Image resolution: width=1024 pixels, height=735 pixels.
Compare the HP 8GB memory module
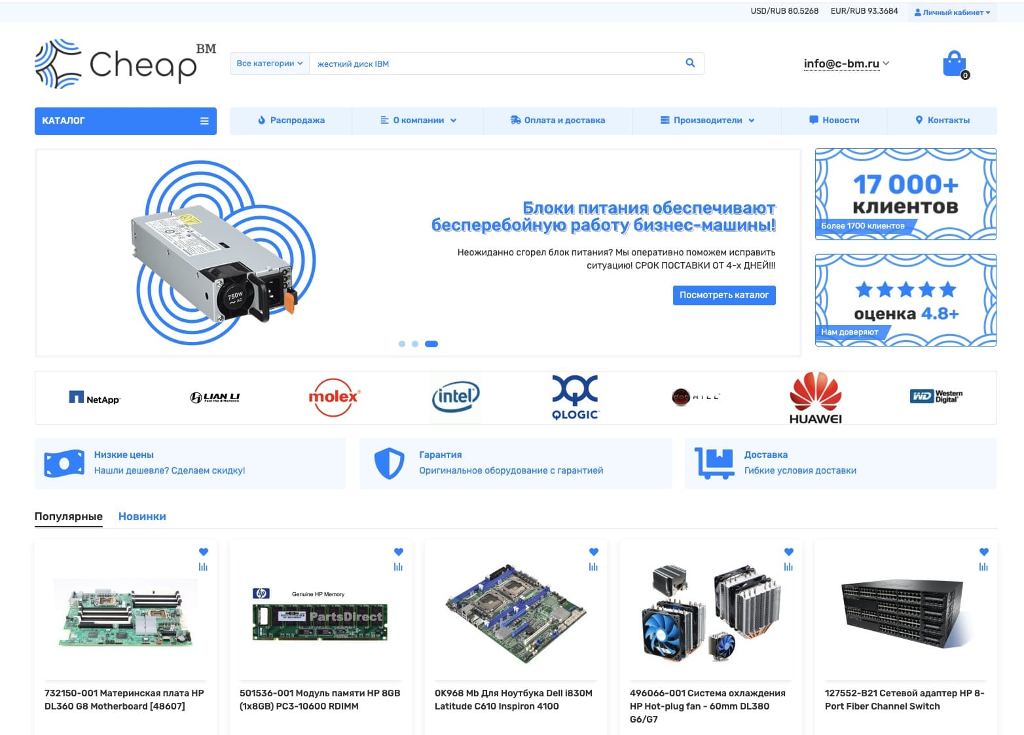click(398, 567)
